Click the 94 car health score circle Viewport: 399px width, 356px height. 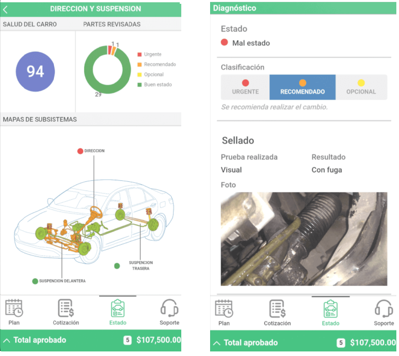pos(35,72)
